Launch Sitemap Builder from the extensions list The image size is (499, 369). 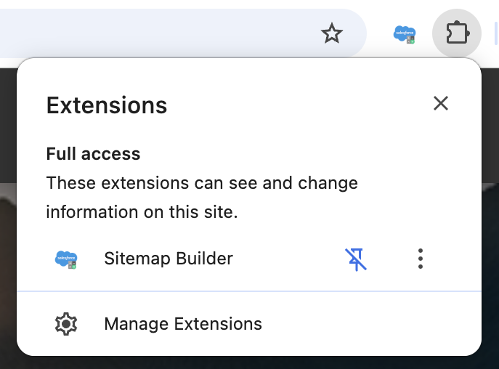click(169, 258)
